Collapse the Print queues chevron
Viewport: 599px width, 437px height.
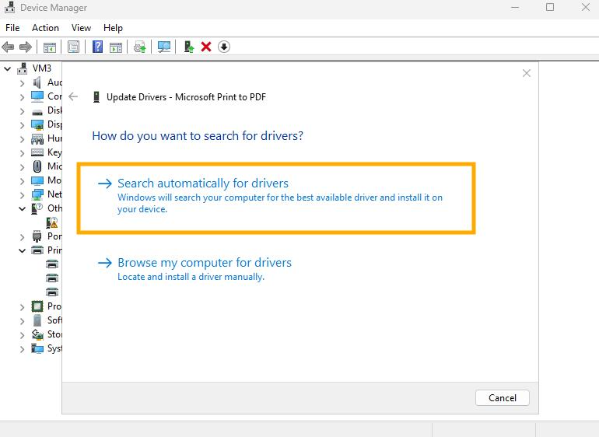point(22,250)
